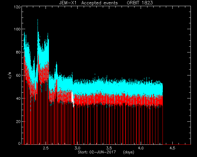197x157 pixels.
Task: Click the 120 tick label on y-axis
Action: [x=17, y=7]
